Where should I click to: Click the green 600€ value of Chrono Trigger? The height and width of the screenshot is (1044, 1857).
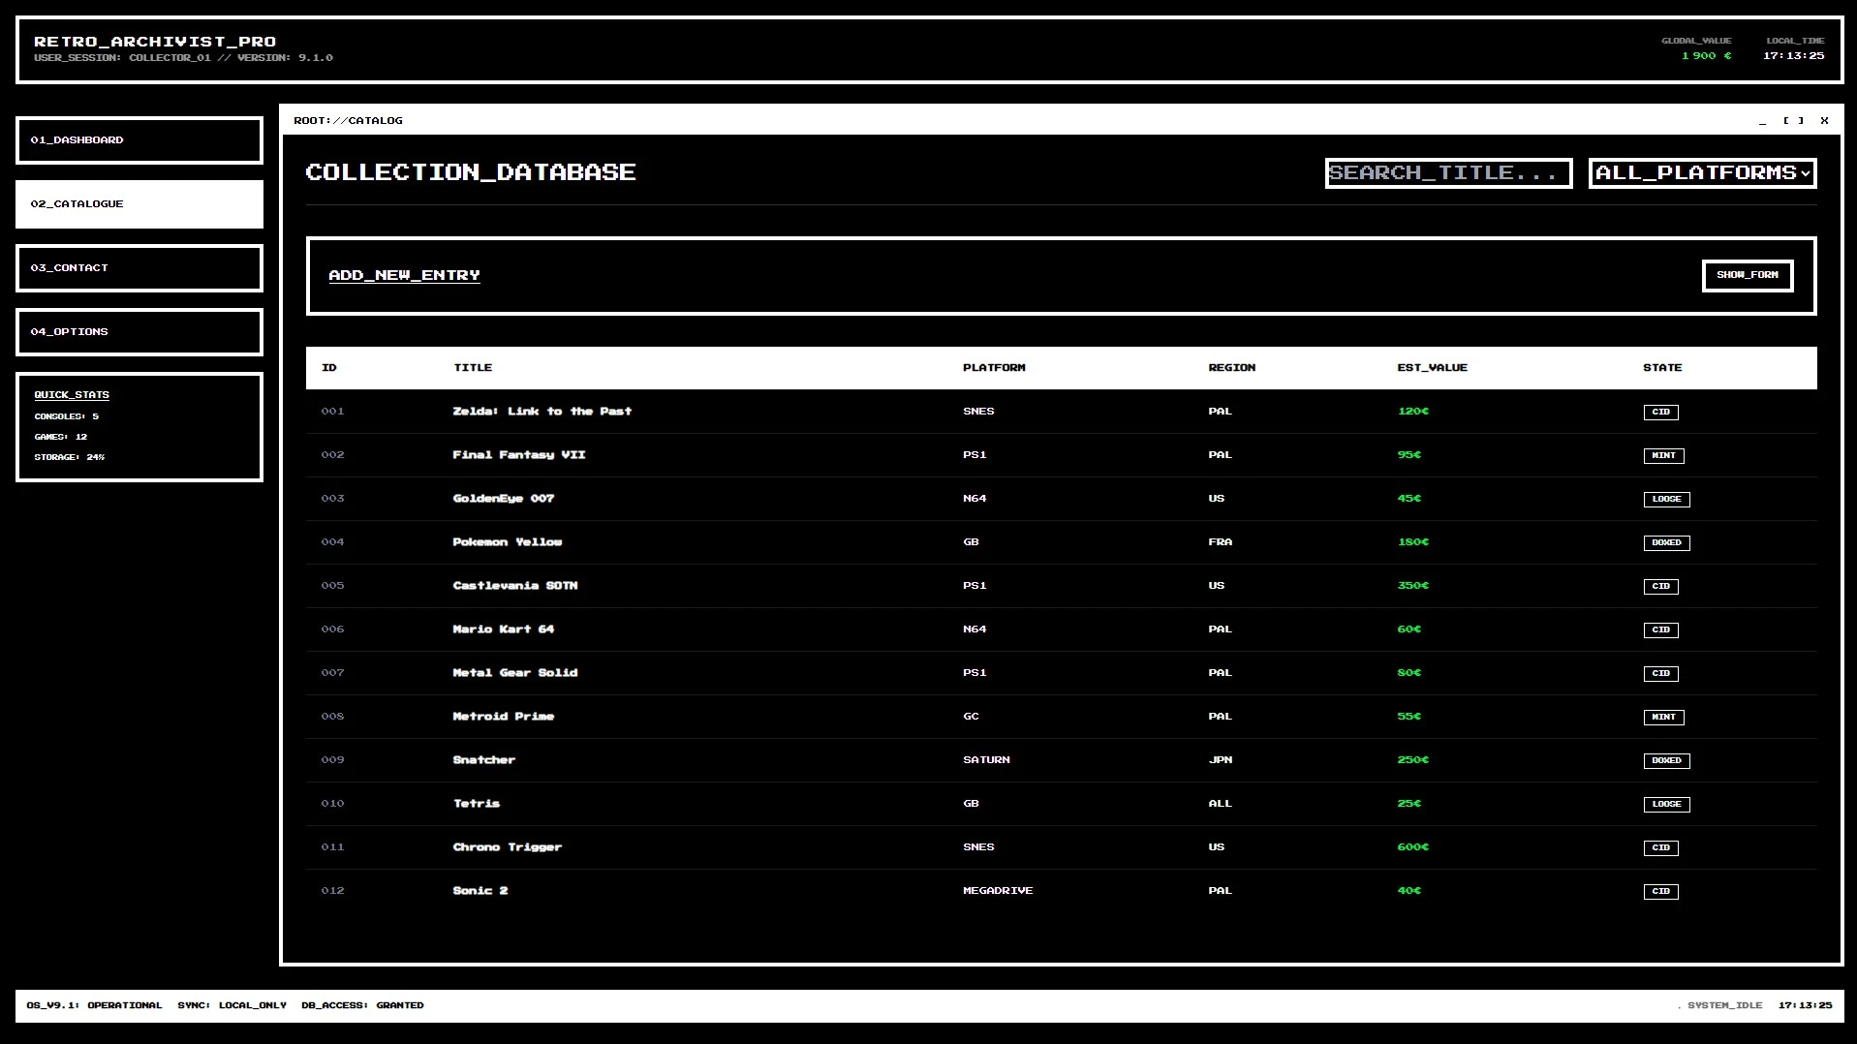tap(1411, 846)
